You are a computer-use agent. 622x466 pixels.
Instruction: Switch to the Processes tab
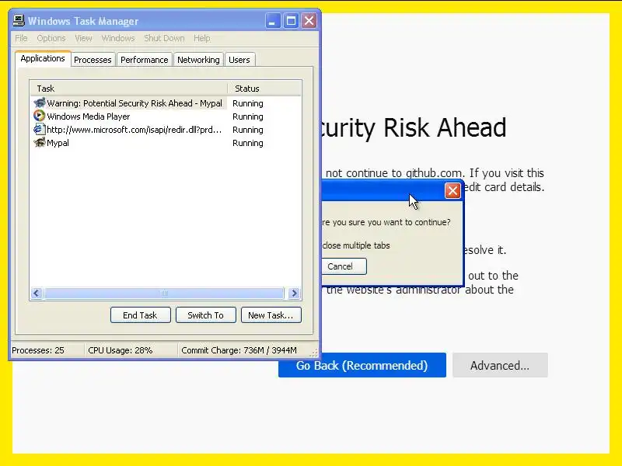[93, 60]
